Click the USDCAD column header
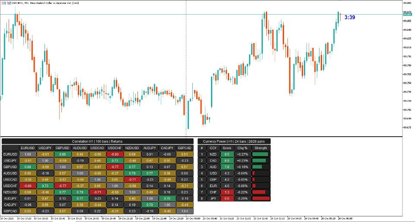 [97, 148]
